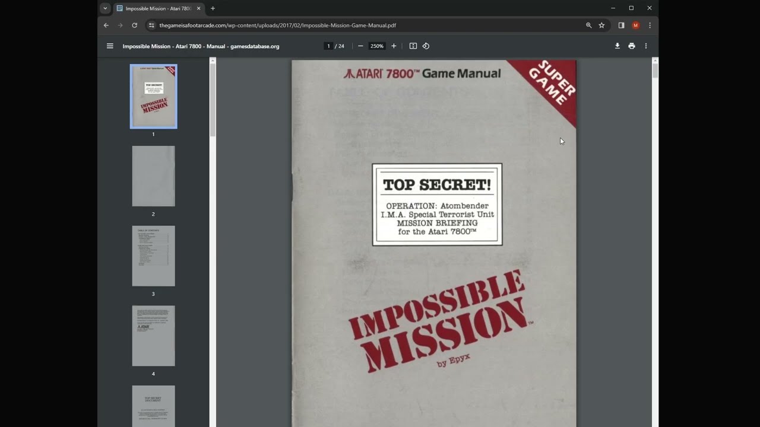Close the Impossible Mission tab

[199, 8]
